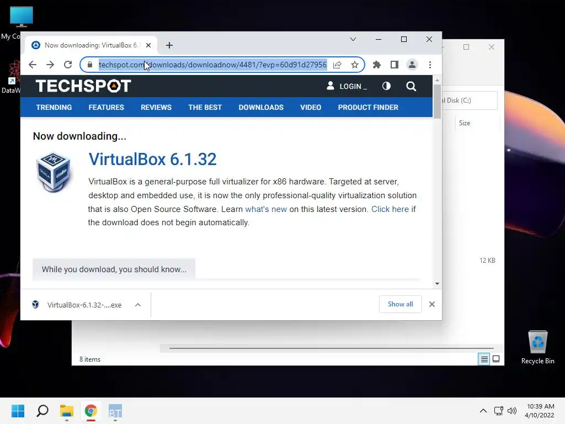Switch File Explorer to details view icon
The height and width of the screenshot is (424, 565).
point(484,359)
